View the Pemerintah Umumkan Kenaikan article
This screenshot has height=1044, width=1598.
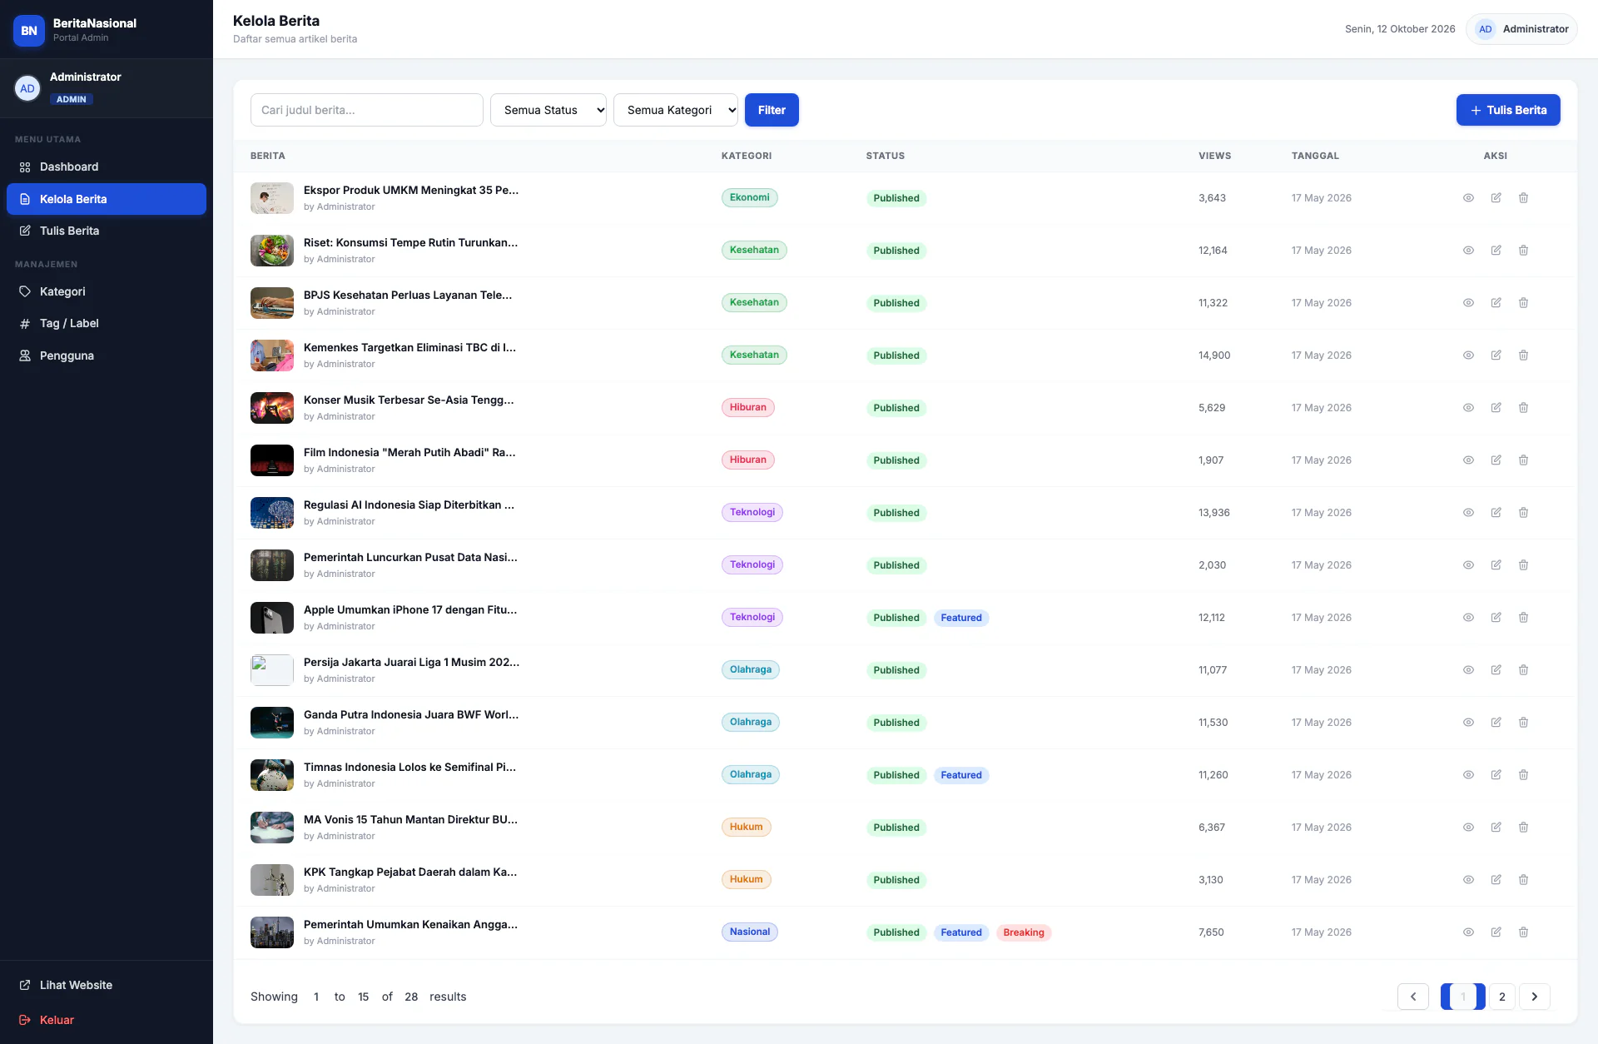click(x=1468, y=932)
